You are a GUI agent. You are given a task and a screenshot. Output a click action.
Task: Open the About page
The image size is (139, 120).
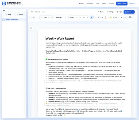point(104,3)
